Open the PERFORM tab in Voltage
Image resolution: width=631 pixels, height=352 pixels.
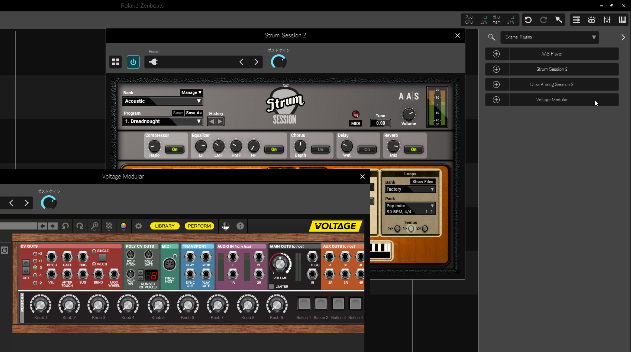pyautogui.click(x=199, y=226)
